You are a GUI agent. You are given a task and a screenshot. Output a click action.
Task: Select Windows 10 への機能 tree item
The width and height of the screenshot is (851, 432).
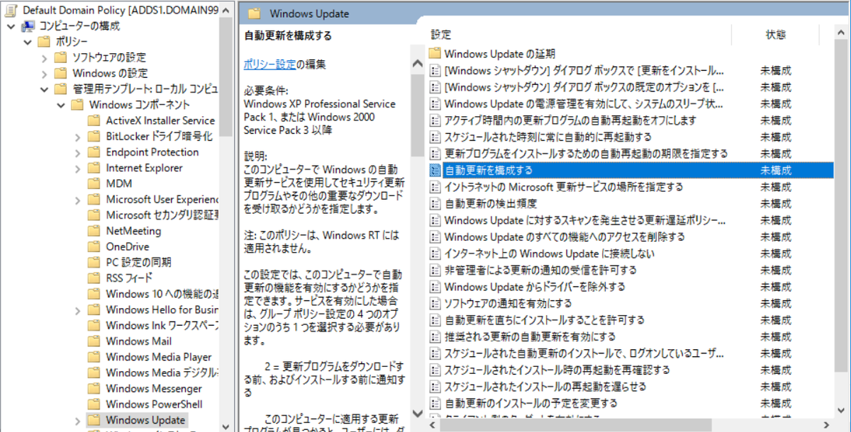162,294
